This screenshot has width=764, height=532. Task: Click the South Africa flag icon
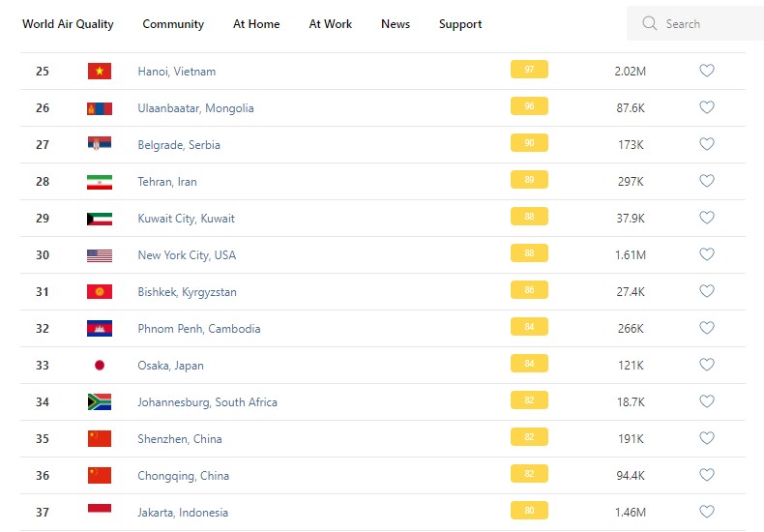100,402
